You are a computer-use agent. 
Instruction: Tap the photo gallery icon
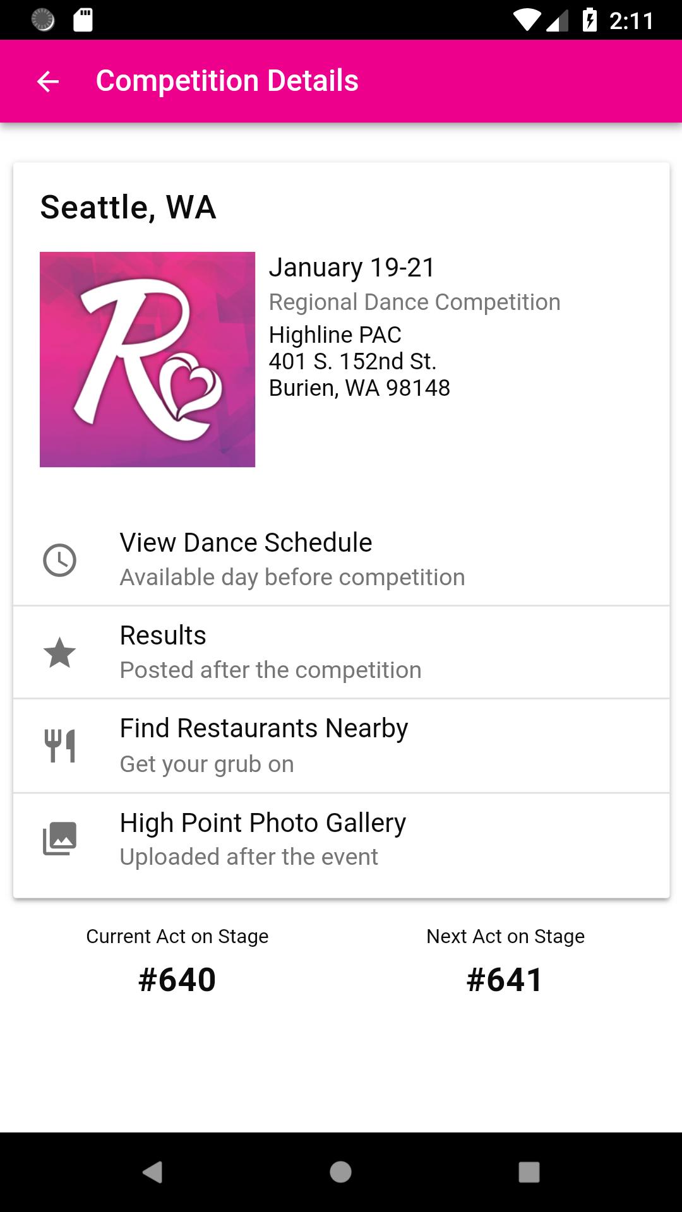pos(59,838)
